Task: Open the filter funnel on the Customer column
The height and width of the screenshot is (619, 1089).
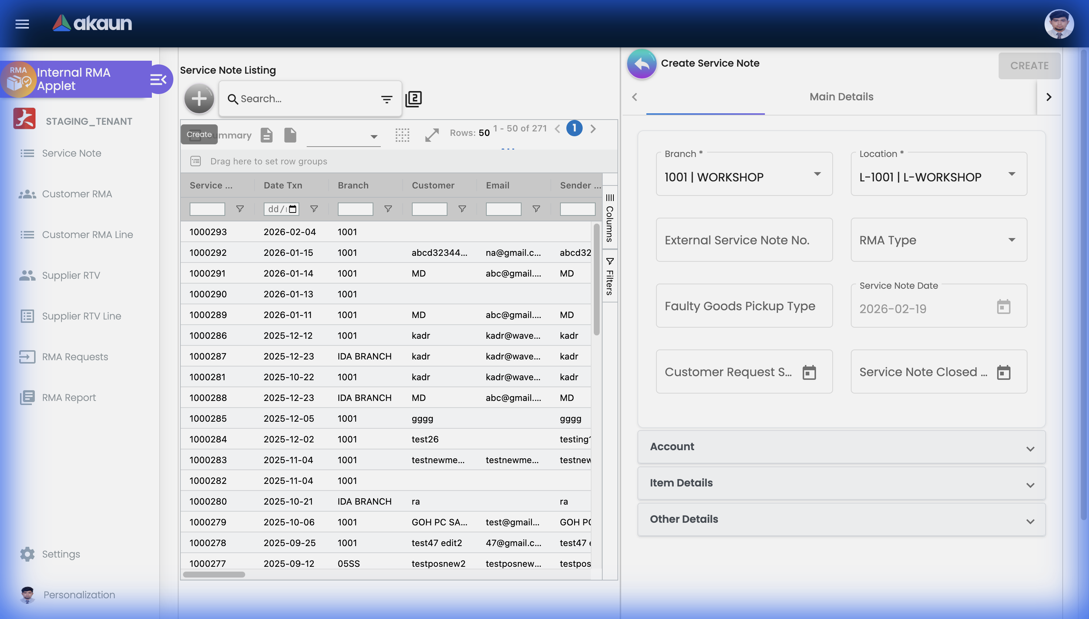Action: [462, 209]
